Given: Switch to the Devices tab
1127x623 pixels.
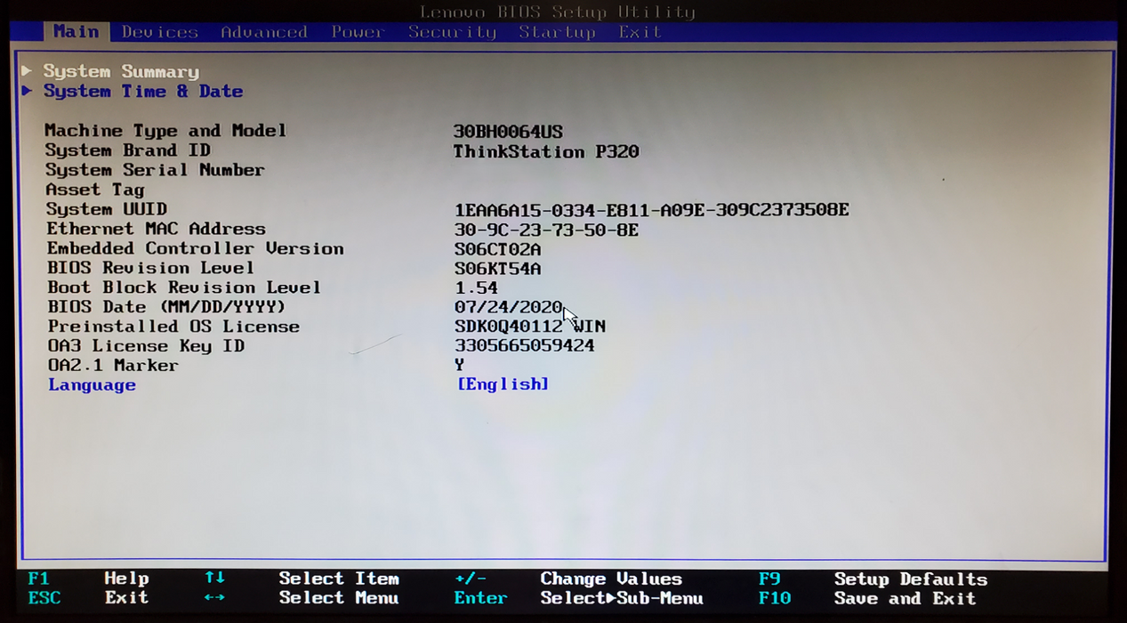Looking at the screenshot, I should [x=160, y=32].
